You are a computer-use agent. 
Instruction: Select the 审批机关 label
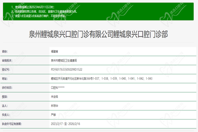click(7, 60)
